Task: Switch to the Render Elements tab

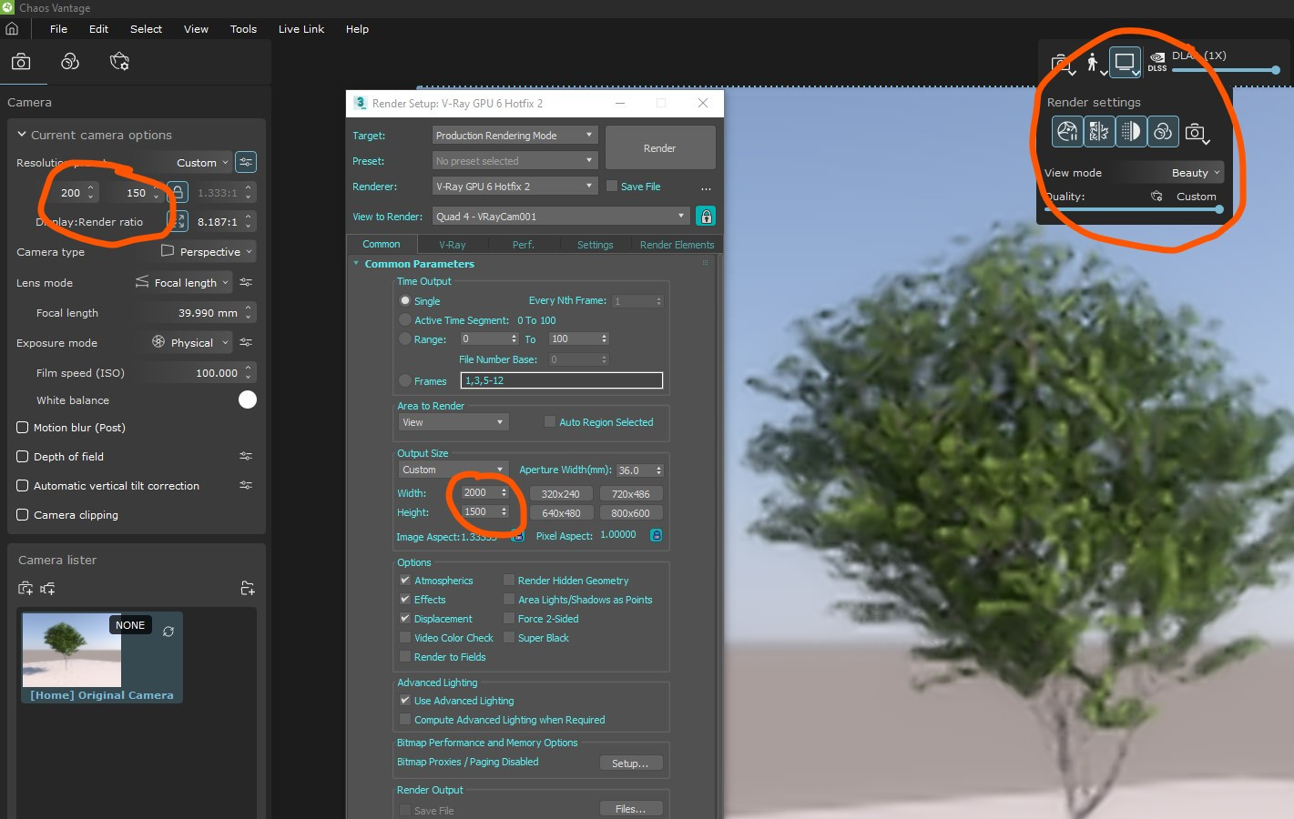Action: coord(677,245)
